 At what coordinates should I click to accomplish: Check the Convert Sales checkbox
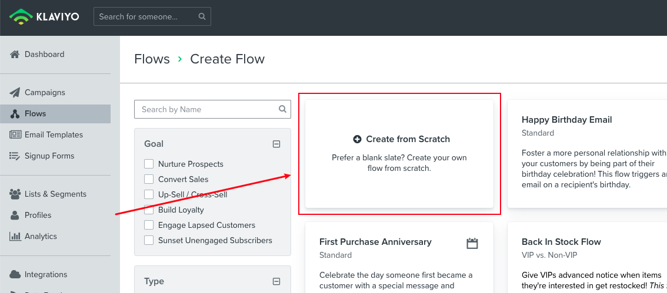point(148,179)
